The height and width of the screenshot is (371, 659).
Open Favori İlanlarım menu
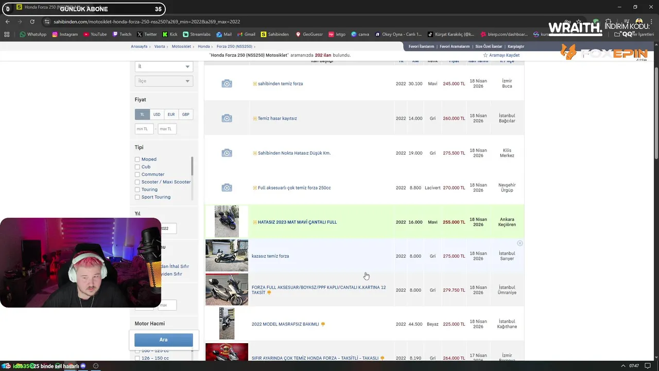(x=421, y=46)
